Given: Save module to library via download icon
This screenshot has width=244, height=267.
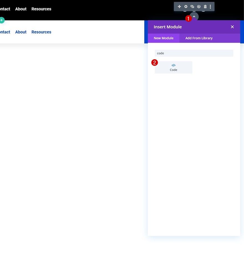Looking at the screenshot, I should coord(199,6).
